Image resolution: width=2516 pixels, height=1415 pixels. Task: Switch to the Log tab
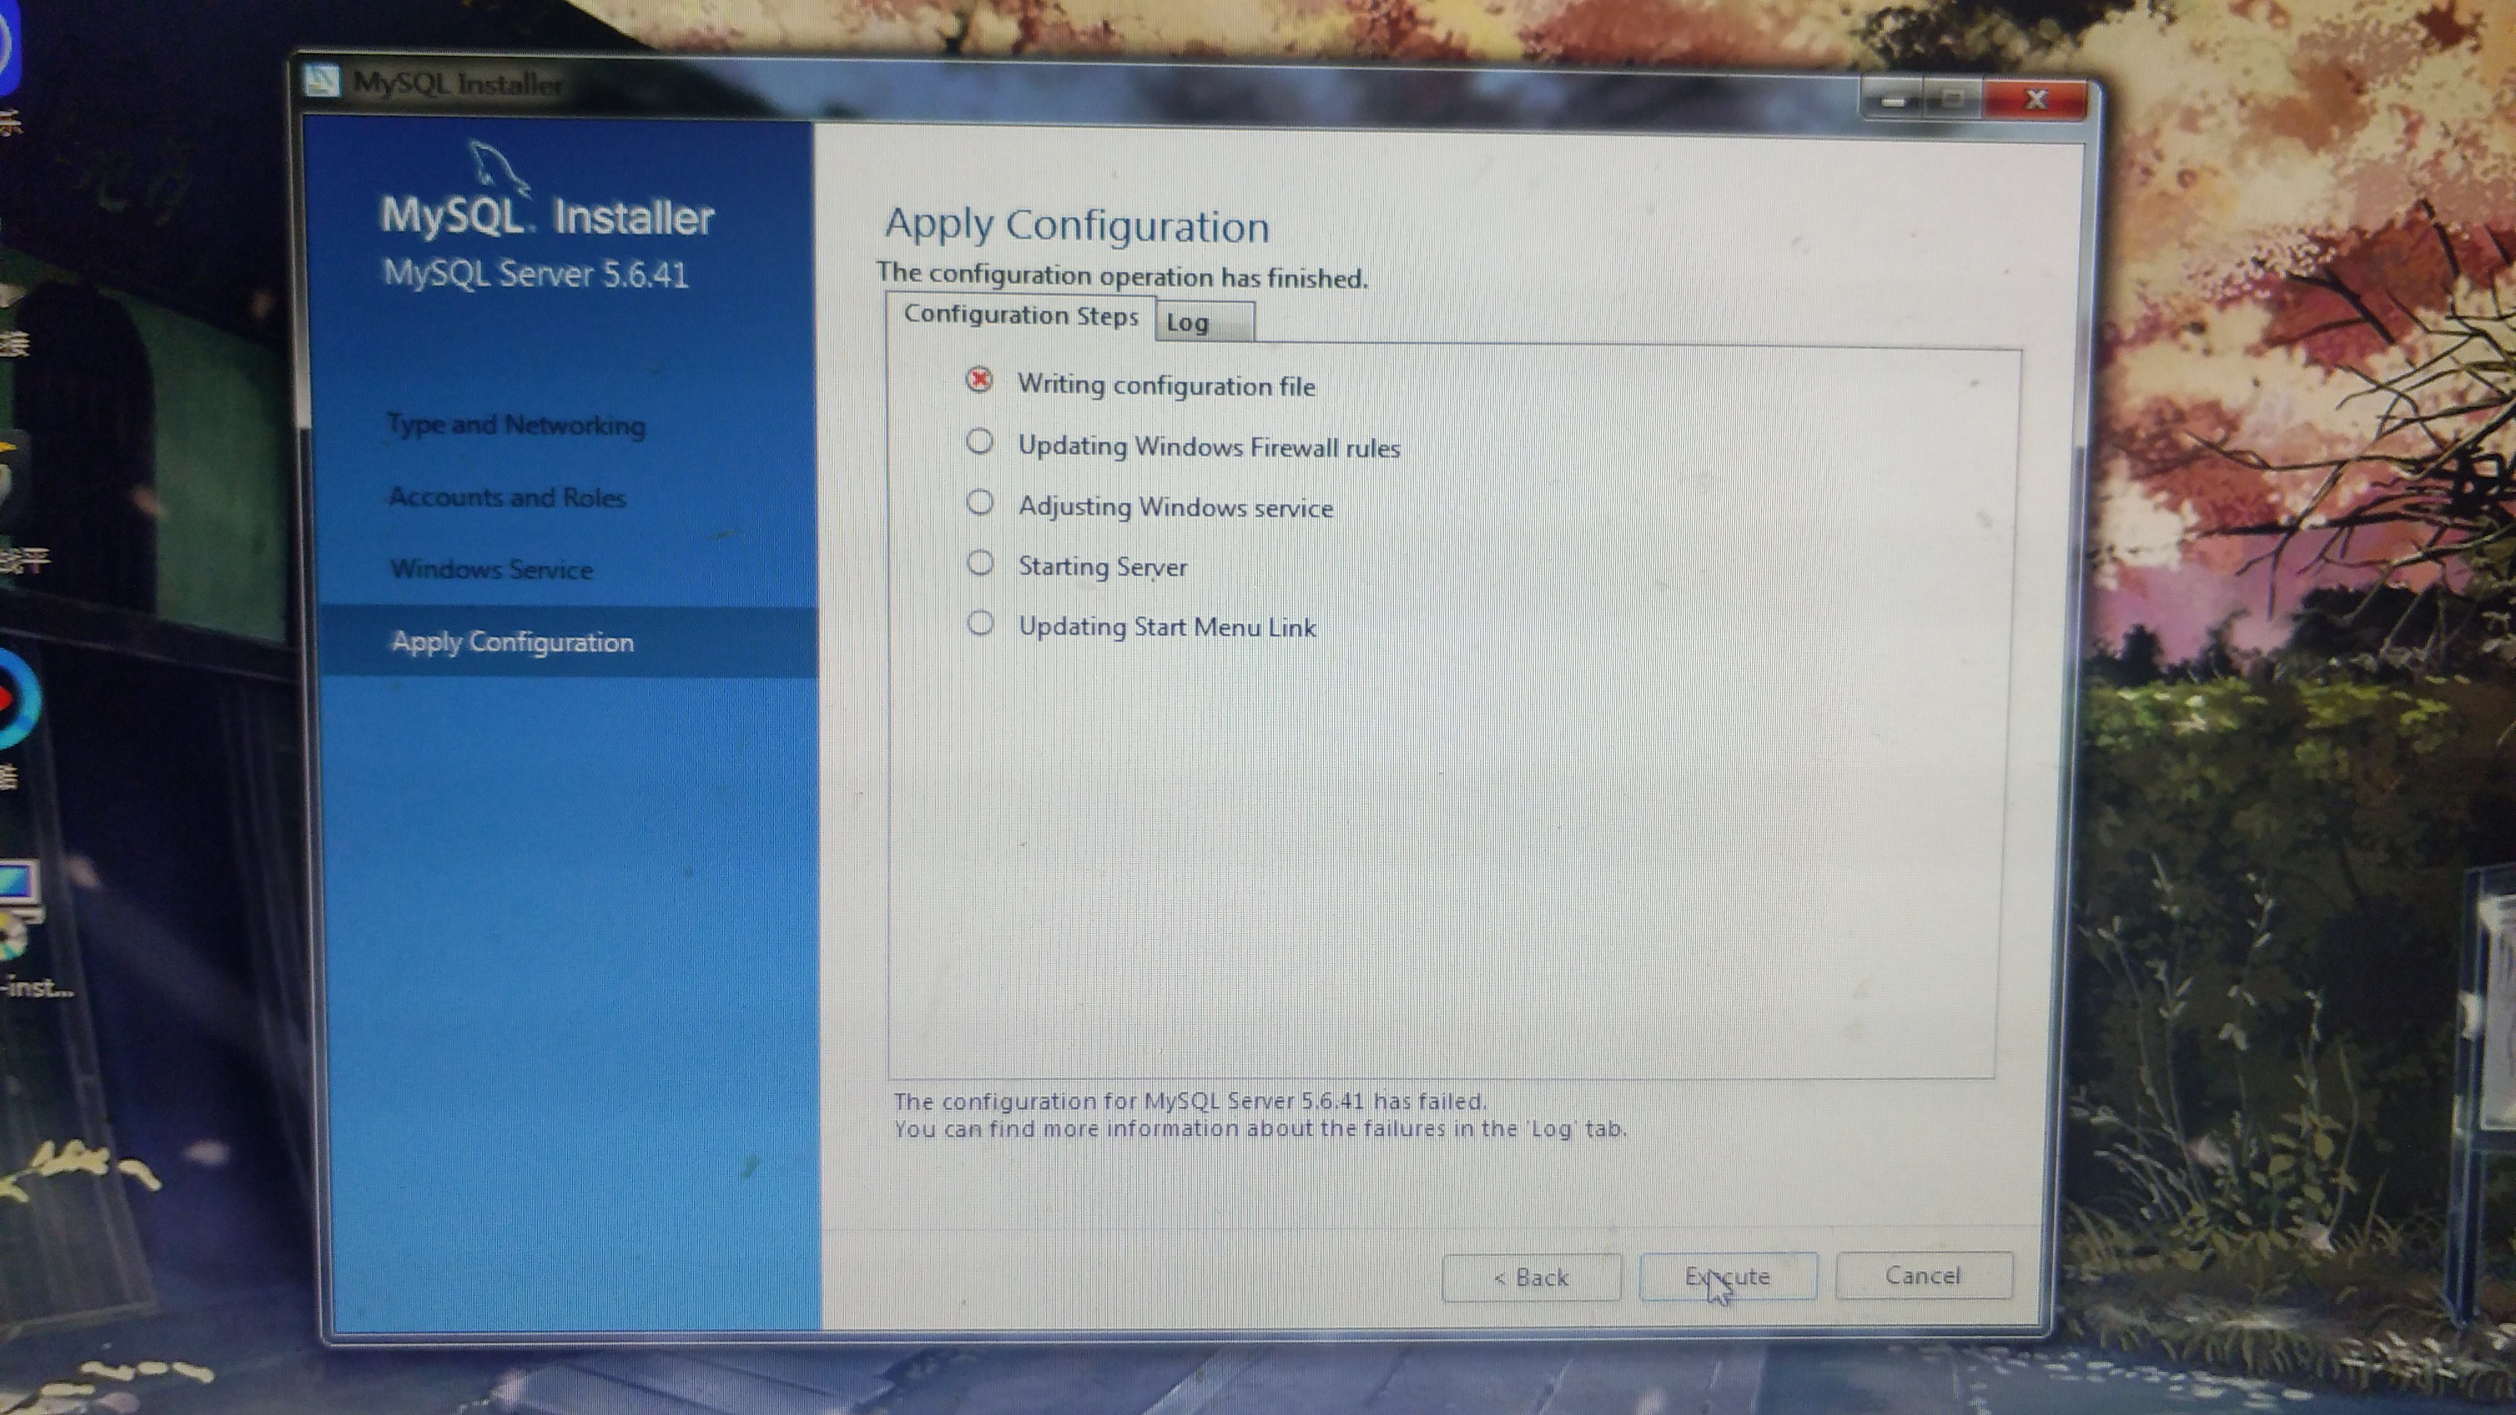point(1203,323)
